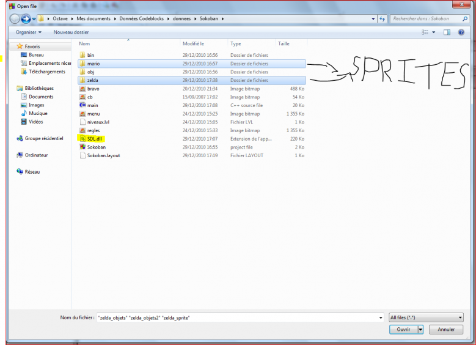Open Musique library in sidebar
Viewport: 476px width, 345px height.
point(34,113)
